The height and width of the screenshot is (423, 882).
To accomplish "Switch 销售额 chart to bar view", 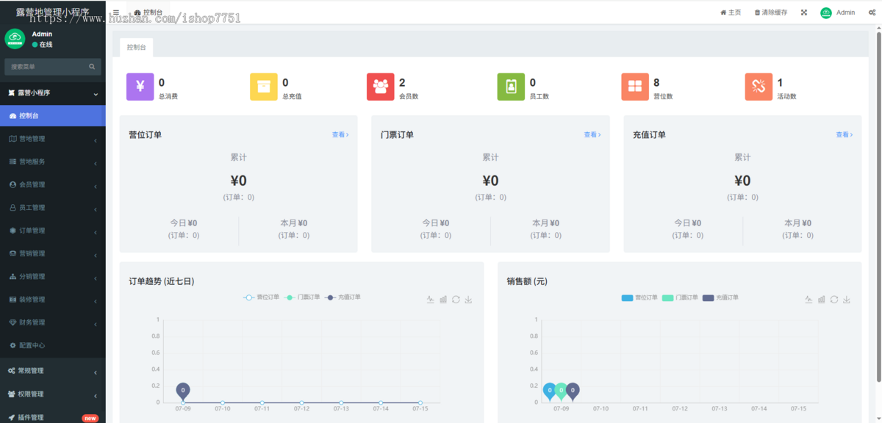I will [x=822, y=300].
